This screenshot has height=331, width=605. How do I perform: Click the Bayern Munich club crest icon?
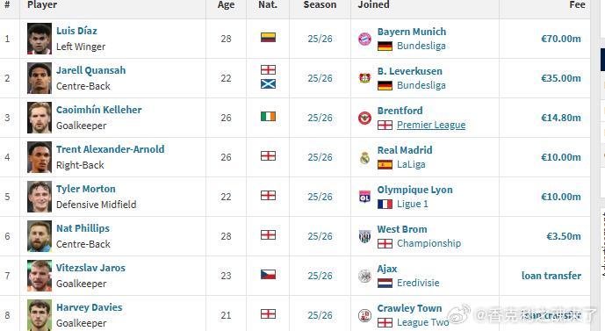pos(364,39)
